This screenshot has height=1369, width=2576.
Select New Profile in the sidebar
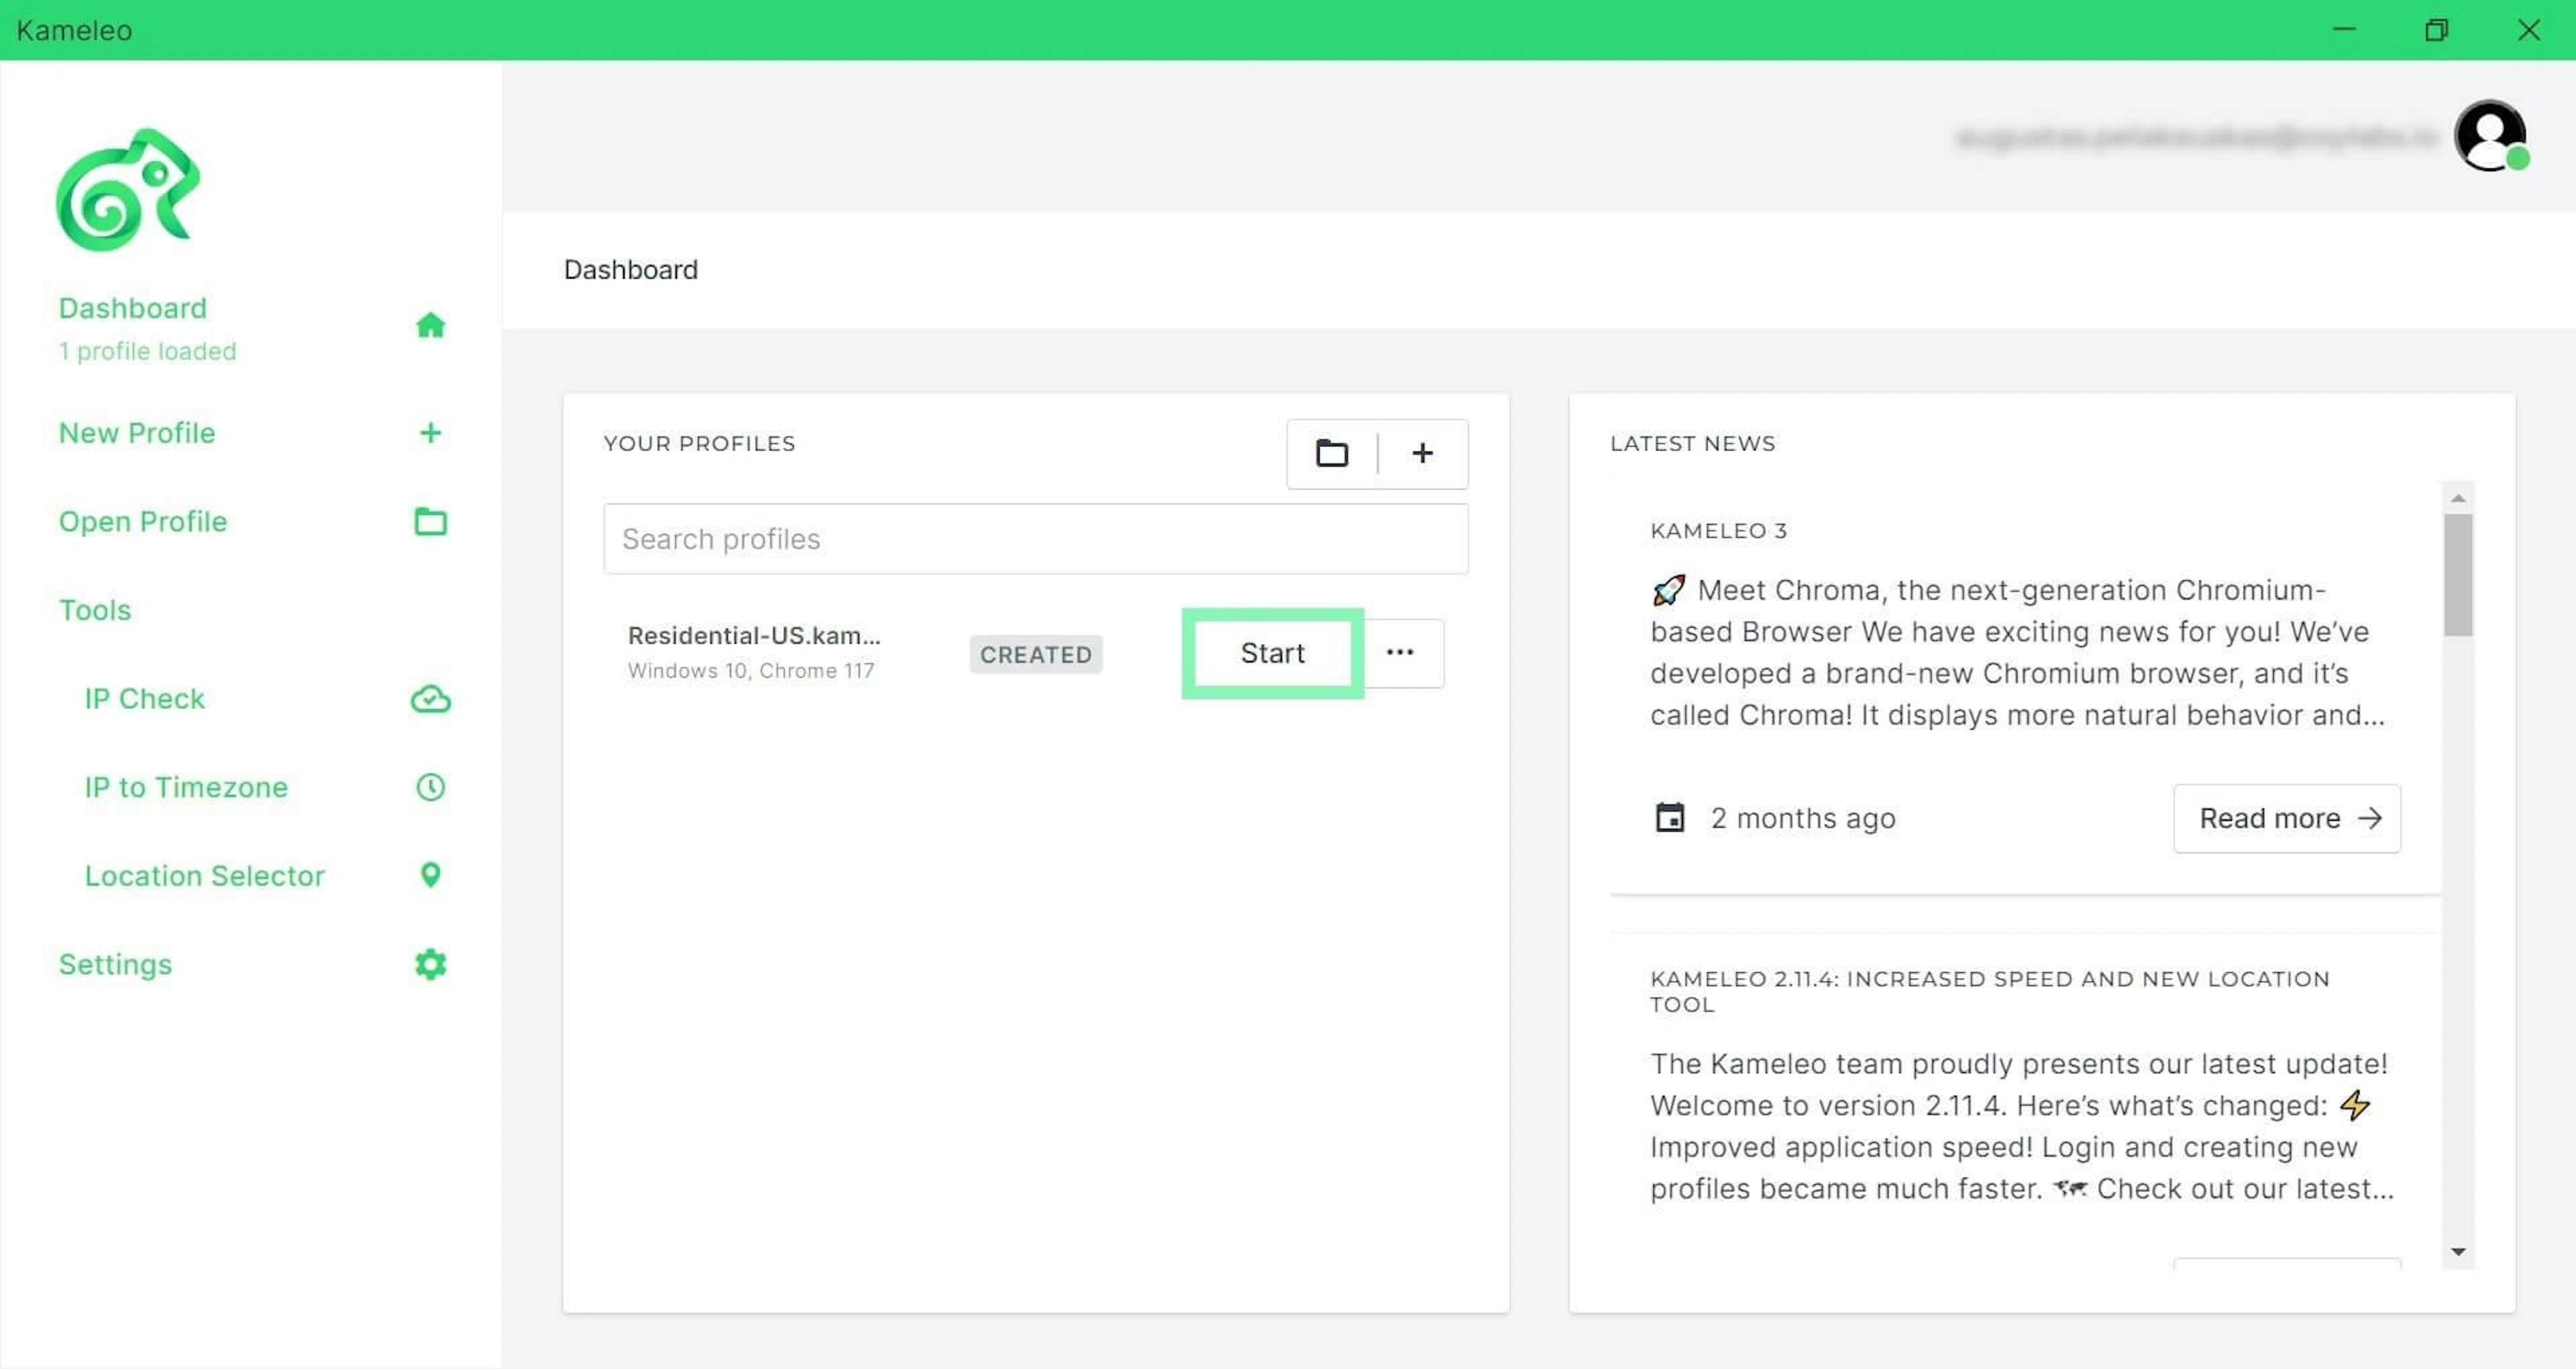coord(137,432)
